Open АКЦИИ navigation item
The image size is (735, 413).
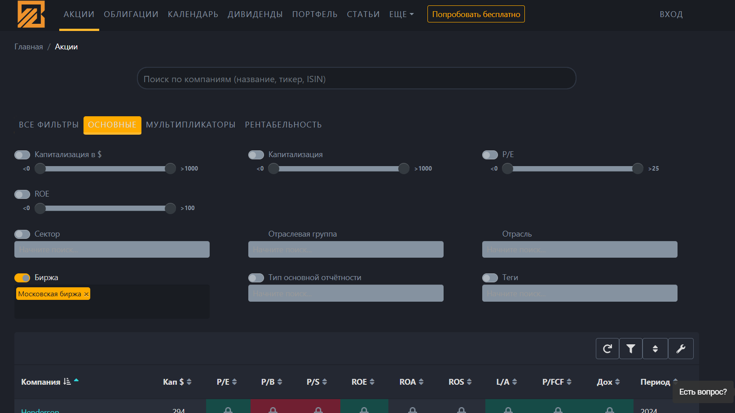tap(79, 14)
